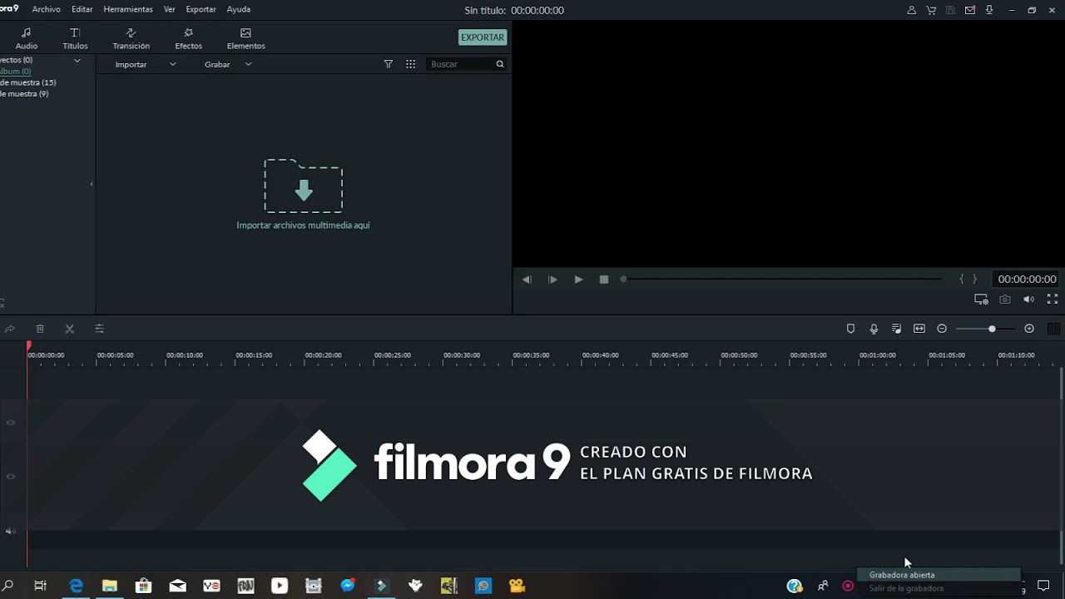Click the slow play frame-forward button
Viewport: 1065px width, 599px height.
tap(552, 280)
